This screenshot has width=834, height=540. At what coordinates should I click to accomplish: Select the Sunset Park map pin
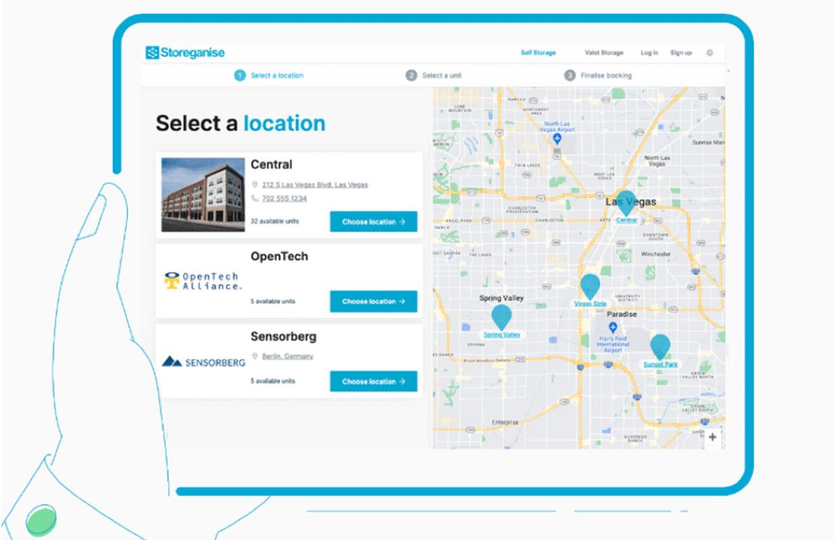pos(660,346)
